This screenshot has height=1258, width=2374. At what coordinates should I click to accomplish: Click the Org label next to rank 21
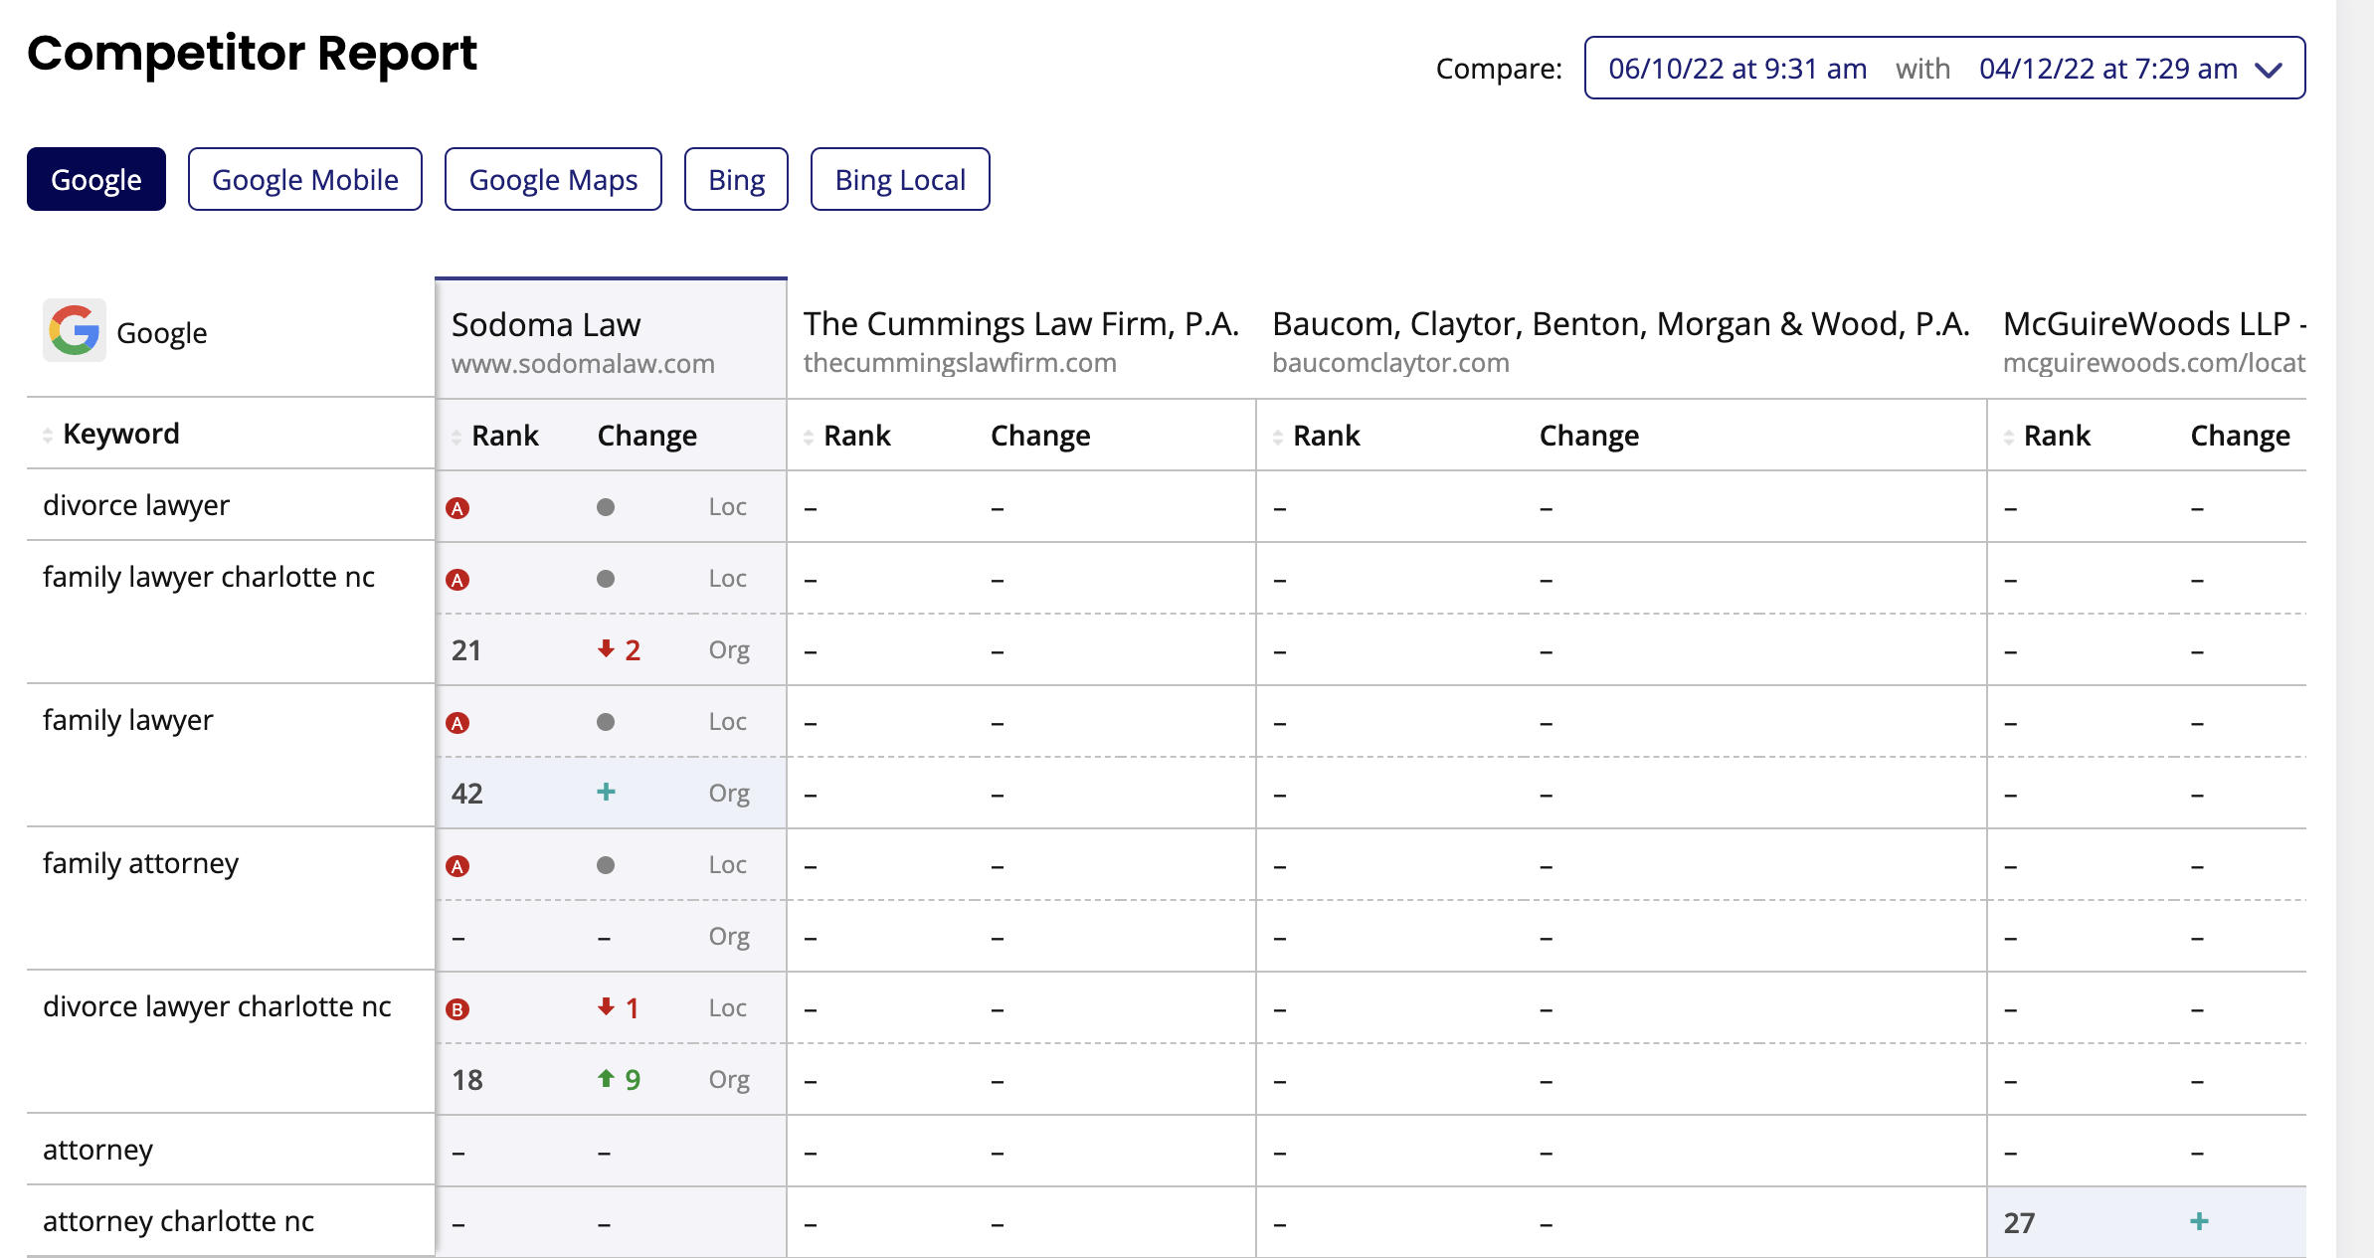(x=729, y=650)
